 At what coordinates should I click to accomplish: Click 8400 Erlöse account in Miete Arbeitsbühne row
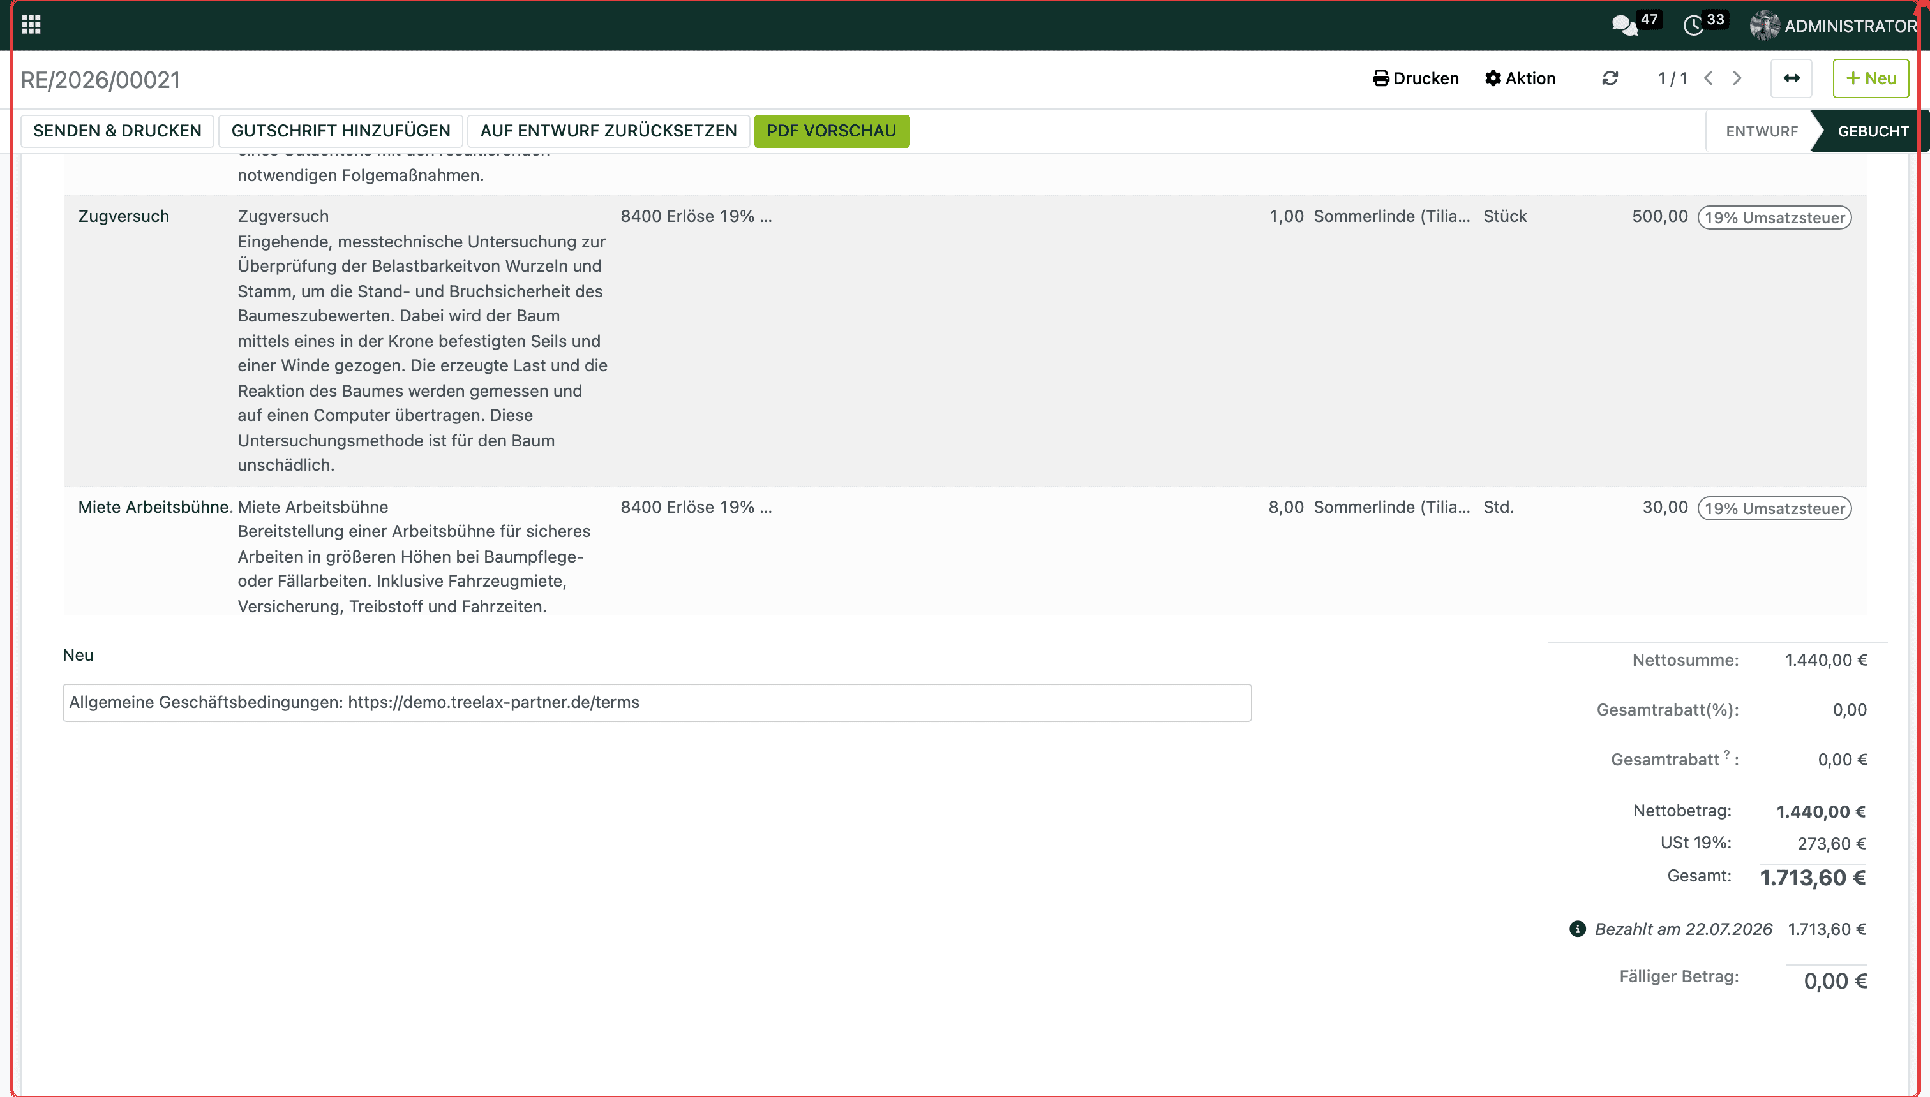point(696,507)
